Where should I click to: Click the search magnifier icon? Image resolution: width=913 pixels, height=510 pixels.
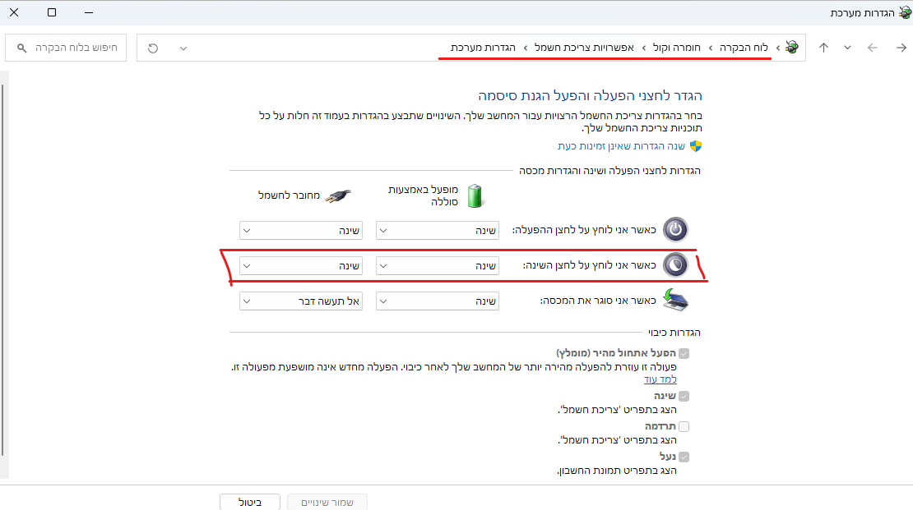[21, 48]
